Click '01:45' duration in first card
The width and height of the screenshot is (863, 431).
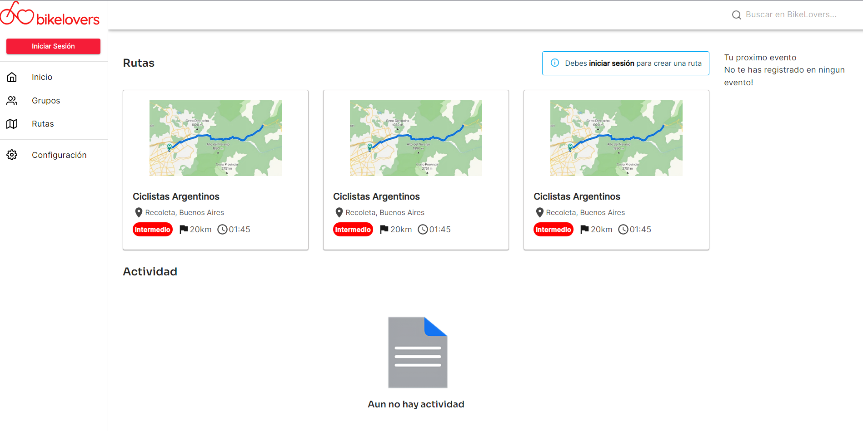coord(239,230)
